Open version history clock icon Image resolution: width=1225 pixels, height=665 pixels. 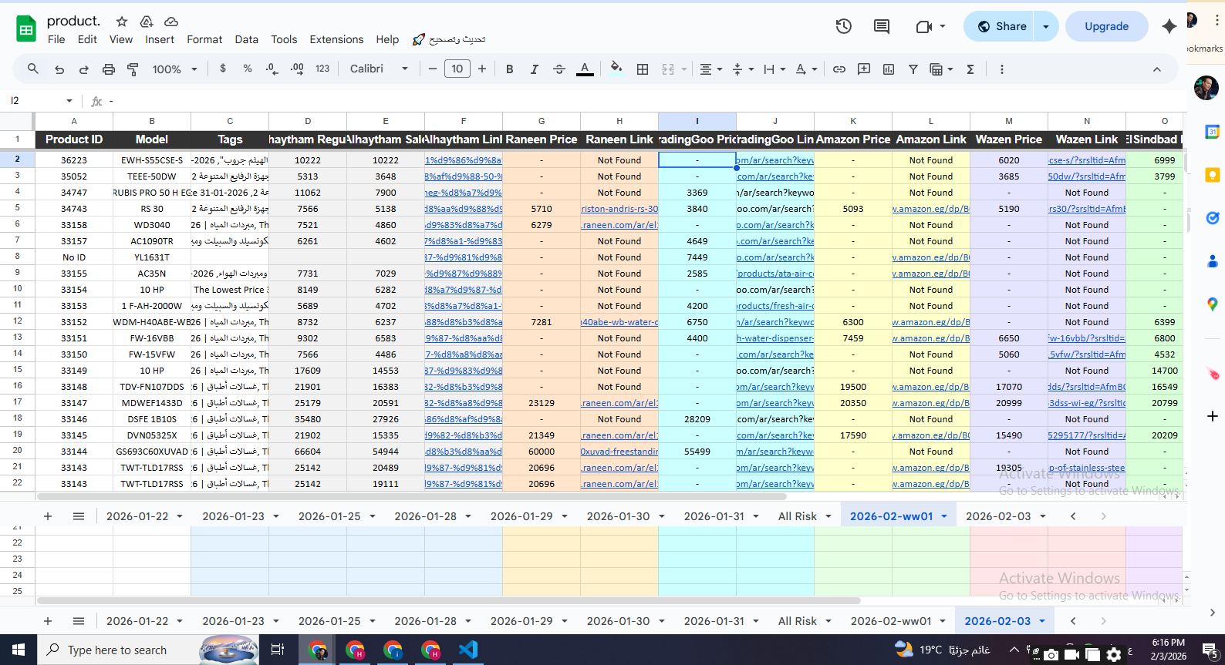(x=843, y=26)
